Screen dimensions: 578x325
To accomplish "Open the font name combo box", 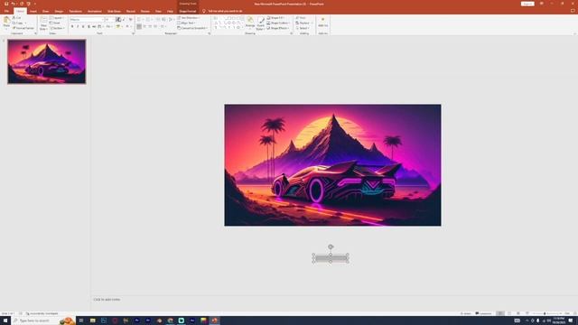I will click(x=87, y=19).
